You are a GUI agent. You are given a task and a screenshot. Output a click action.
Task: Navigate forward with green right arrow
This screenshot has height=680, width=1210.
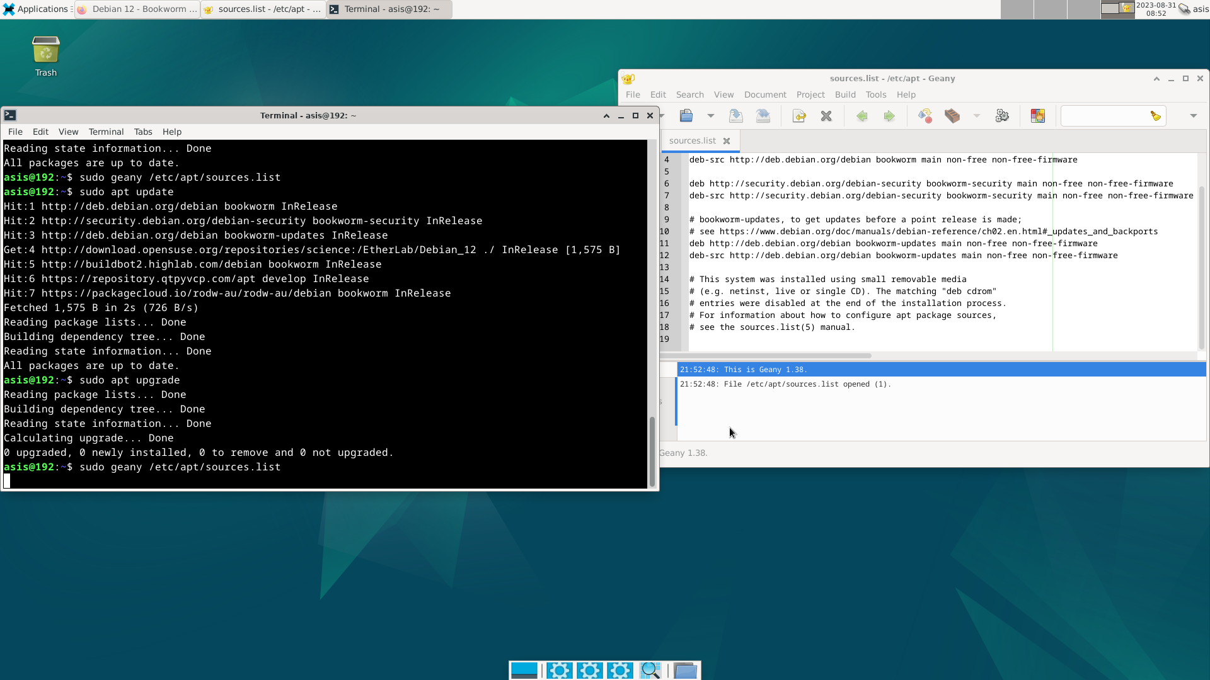click(889, 116)
